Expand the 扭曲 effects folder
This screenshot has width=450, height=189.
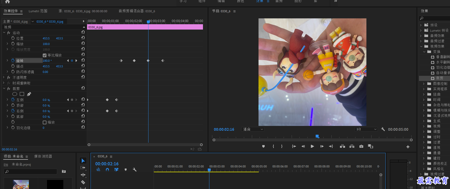tap(424, 94)
